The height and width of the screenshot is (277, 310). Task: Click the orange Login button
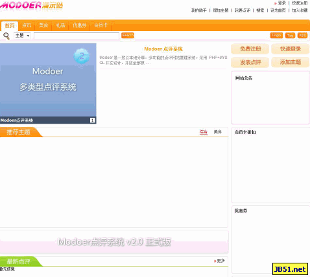[x=276, y=36]
